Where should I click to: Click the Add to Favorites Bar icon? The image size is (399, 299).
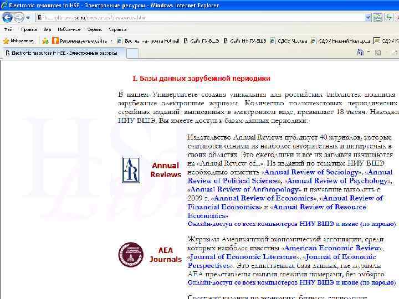coord(45,40)
